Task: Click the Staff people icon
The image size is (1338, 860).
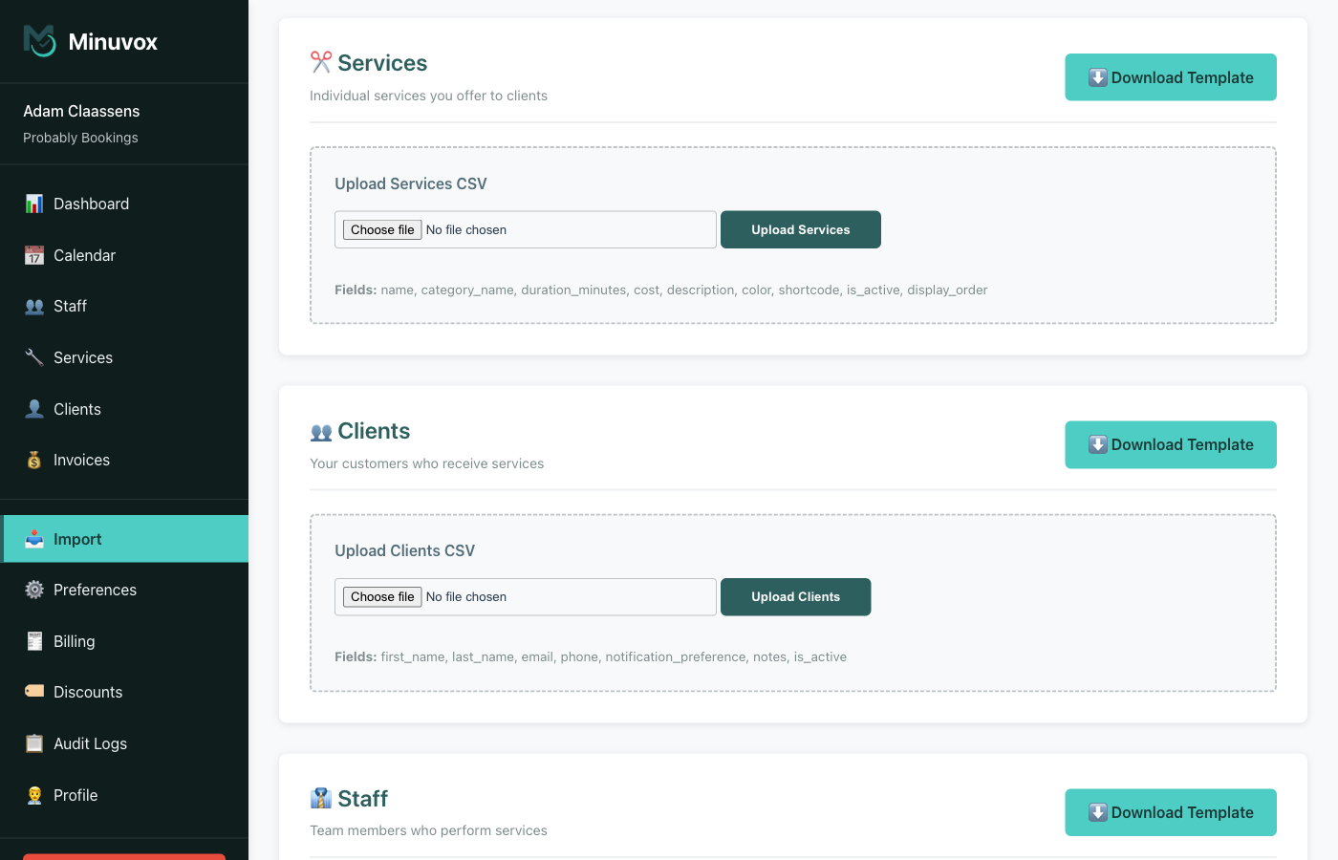Action: click(x=33, y=306)
